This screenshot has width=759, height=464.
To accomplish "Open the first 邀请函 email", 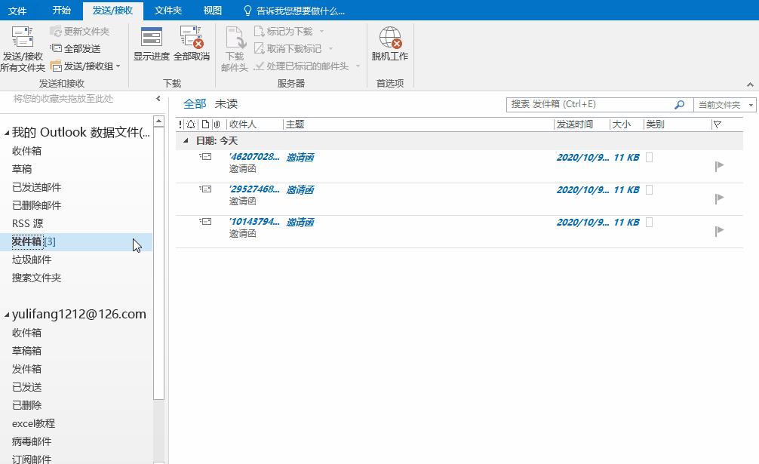I will [x=300, y=157].
